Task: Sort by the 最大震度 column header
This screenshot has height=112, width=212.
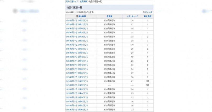Action: pos(148,16)
